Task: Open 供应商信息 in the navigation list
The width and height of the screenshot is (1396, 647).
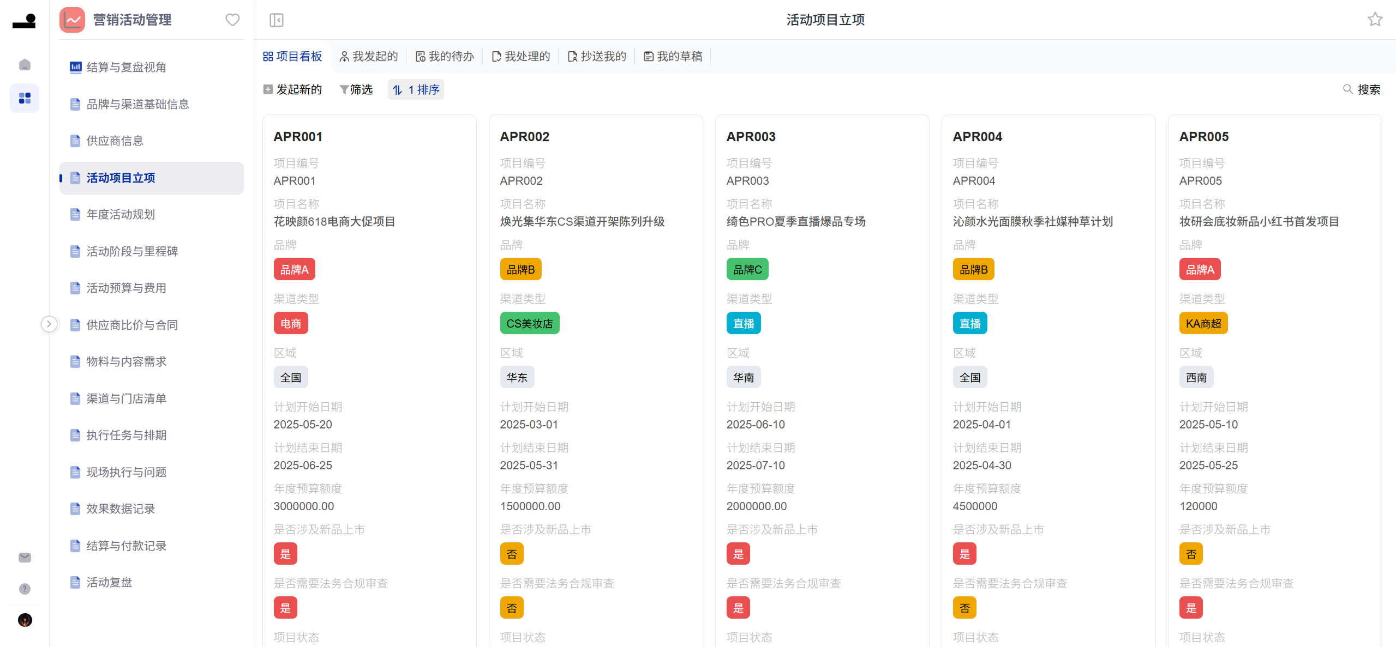Action: pyautogui.click(x=114, y=141)
